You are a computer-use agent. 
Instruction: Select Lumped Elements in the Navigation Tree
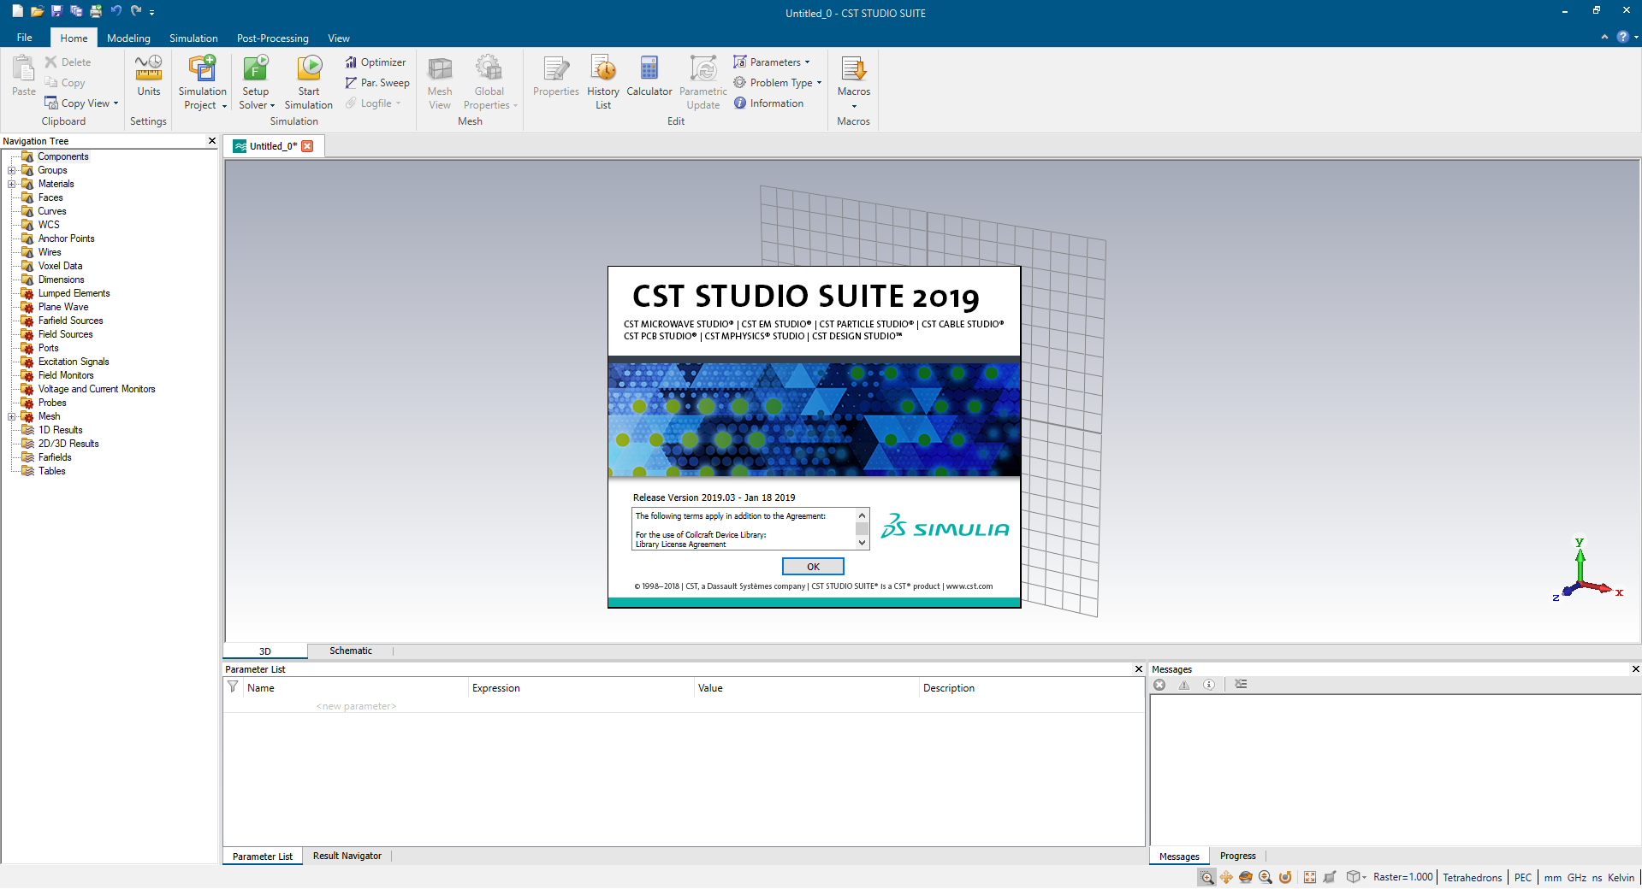[x=74, y=293]
